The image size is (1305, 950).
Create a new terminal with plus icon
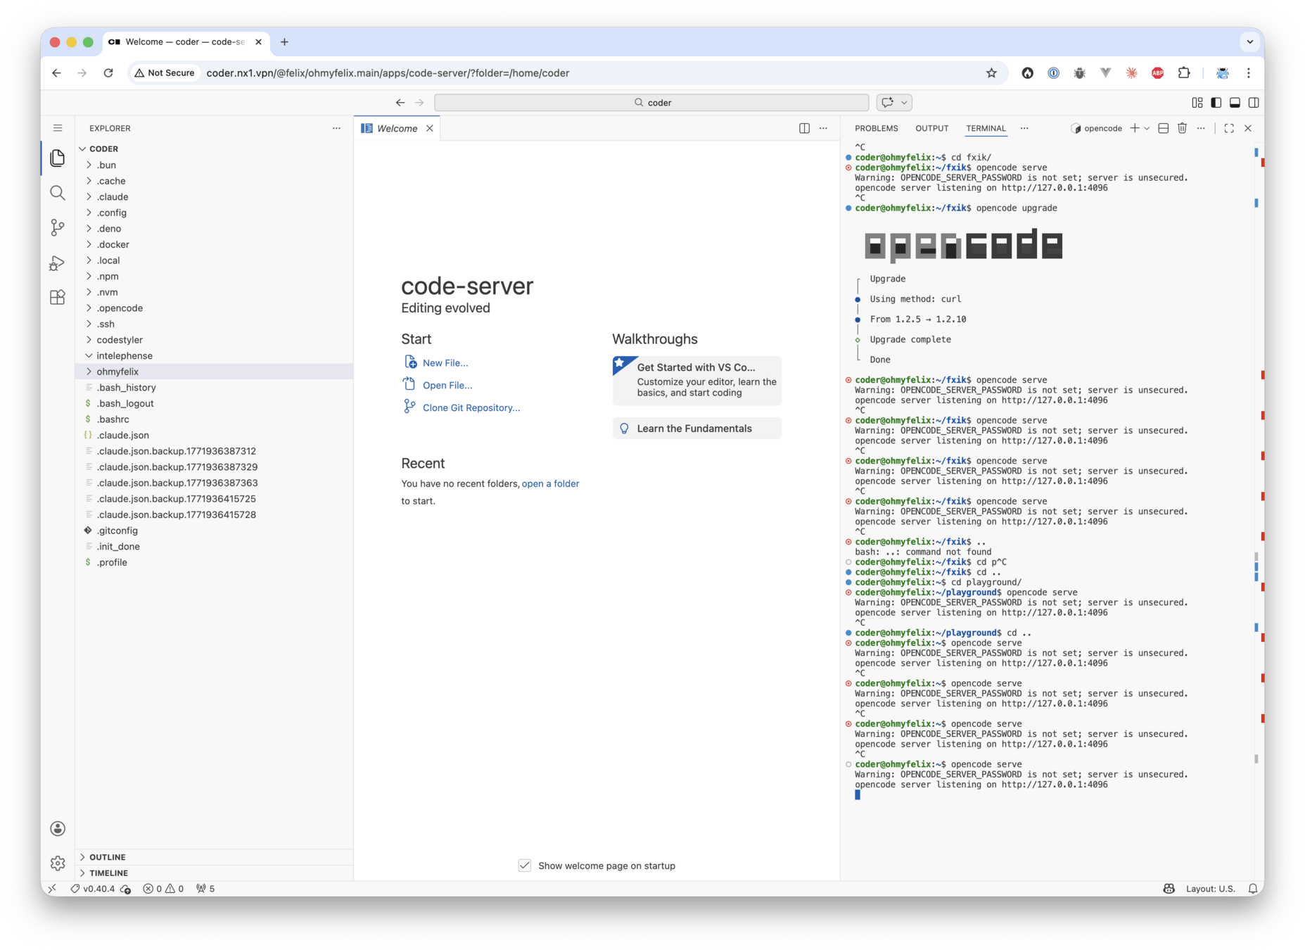tap(1134, 128)
